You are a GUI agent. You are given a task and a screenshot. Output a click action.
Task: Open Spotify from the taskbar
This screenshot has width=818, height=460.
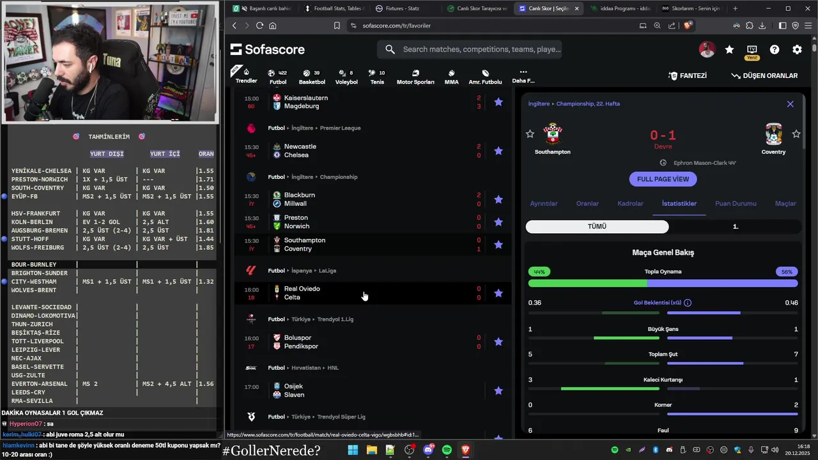[x=447, y=450]
